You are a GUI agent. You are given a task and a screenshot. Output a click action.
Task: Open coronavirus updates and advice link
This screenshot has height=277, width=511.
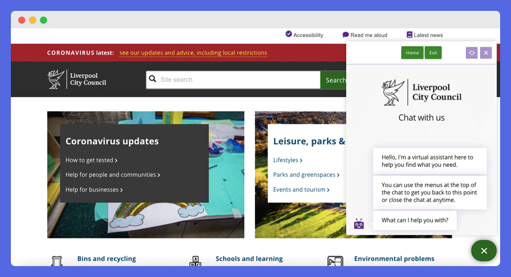coord(193,53)
